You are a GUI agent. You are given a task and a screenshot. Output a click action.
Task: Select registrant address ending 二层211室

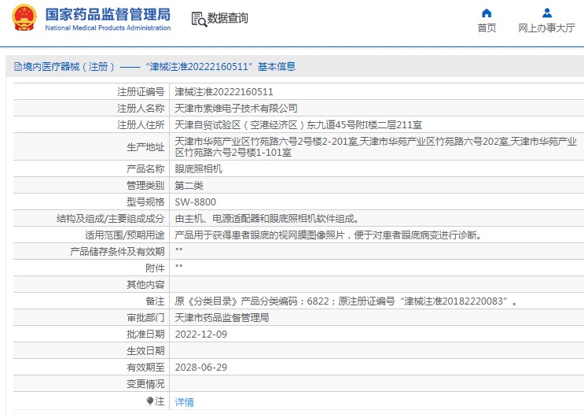point(299,125)
